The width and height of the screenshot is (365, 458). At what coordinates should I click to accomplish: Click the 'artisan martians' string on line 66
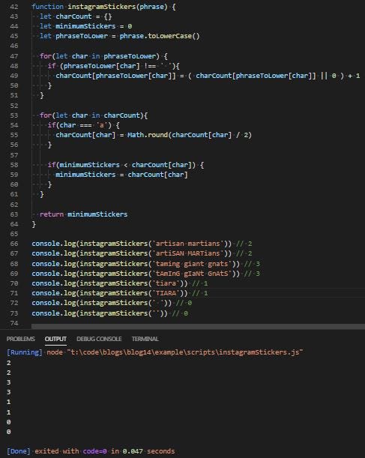(188, 244)
